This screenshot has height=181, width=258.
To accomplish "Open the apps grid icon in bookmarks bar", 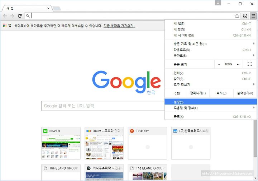I will (5, 25).
